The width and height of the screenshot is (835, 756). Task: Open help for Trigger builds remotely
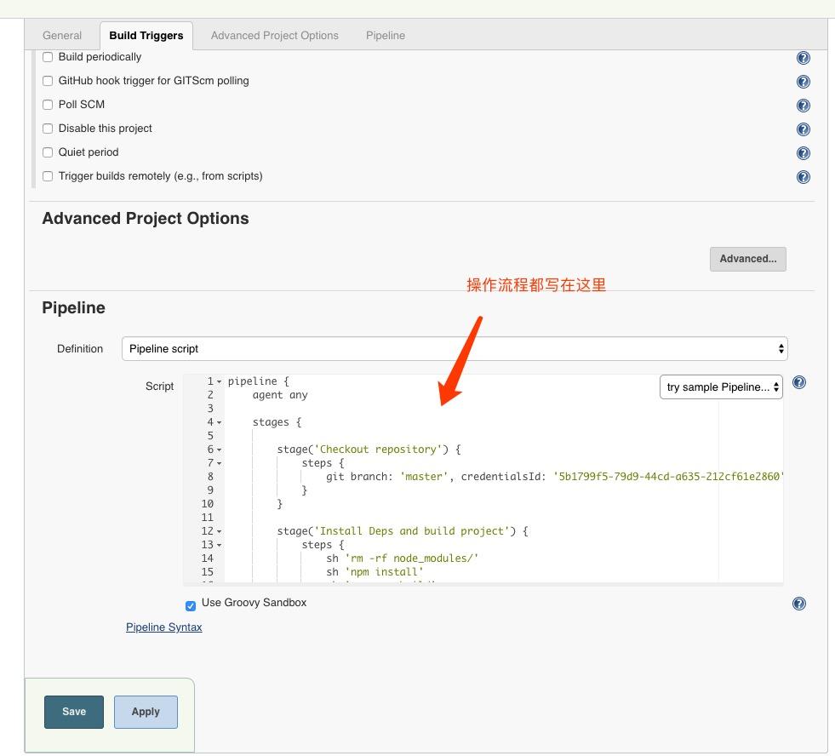click(804, 177)
